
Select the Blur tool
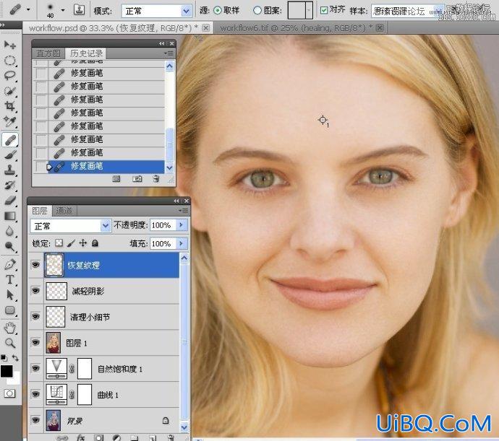(10, 231)
